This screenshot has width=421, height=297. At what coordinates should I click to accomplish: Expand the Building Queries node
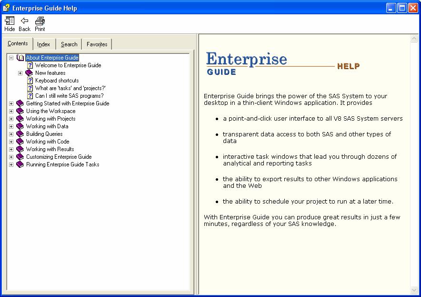pos(11,134)
